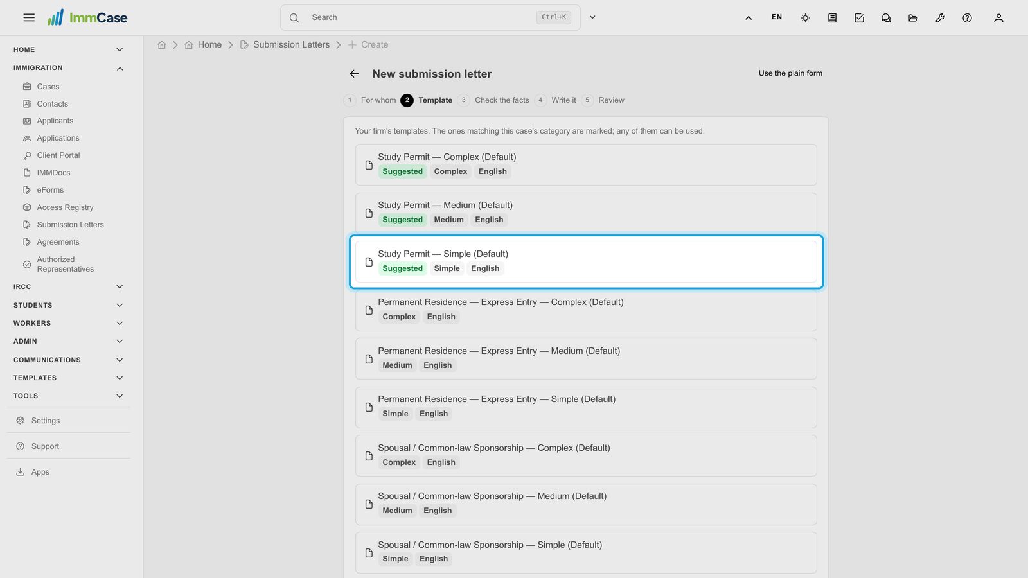Image resolution: width=1028 pixels, height=578 pixels.
Task: Open Submission Letters in the sidebar
Action: 70,225
